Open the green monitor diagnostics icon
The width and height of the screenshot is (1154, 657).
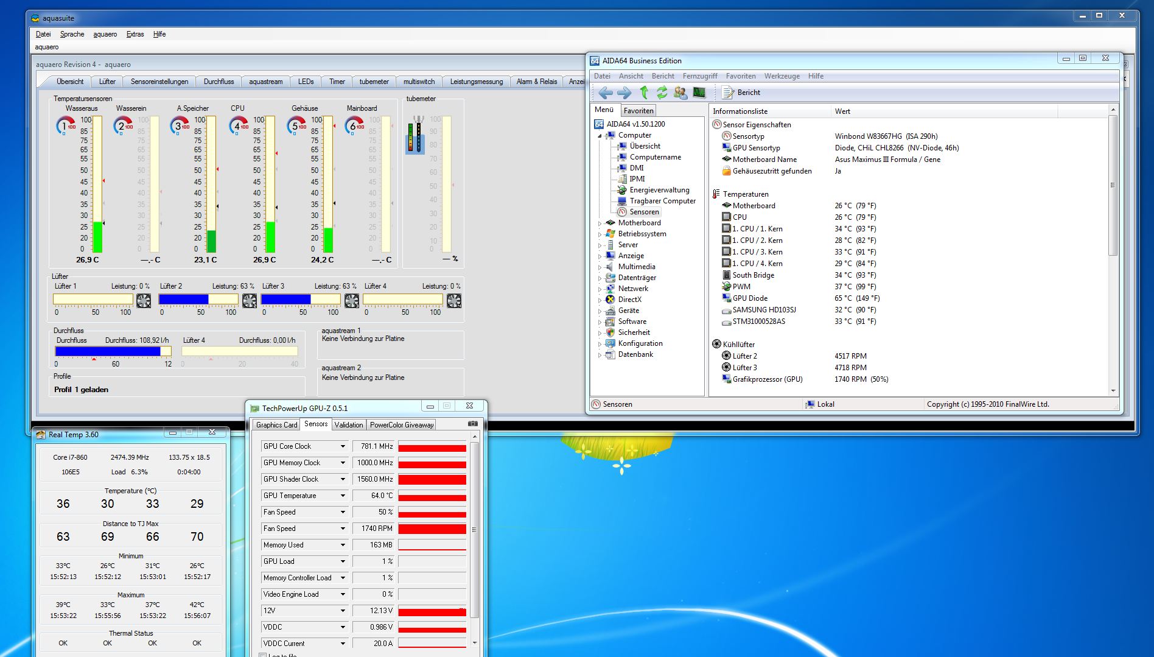699,93
